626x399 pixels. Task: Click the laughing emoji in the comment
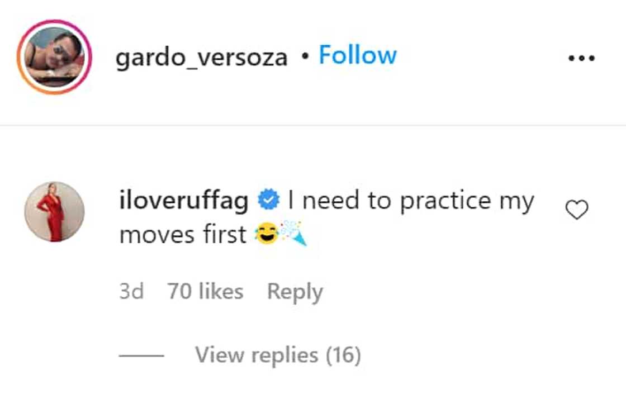click(266, 235)
